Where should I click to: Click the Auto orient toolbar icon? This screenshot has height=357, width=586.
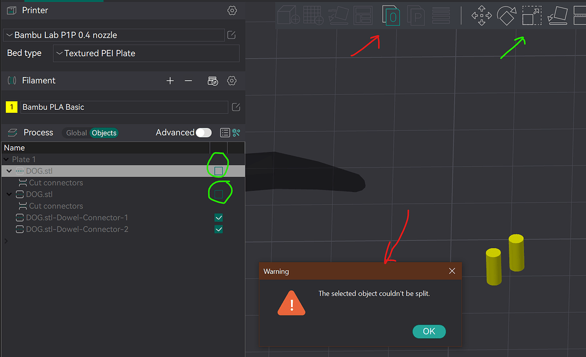pyautogui.click(x=338, y=15)
